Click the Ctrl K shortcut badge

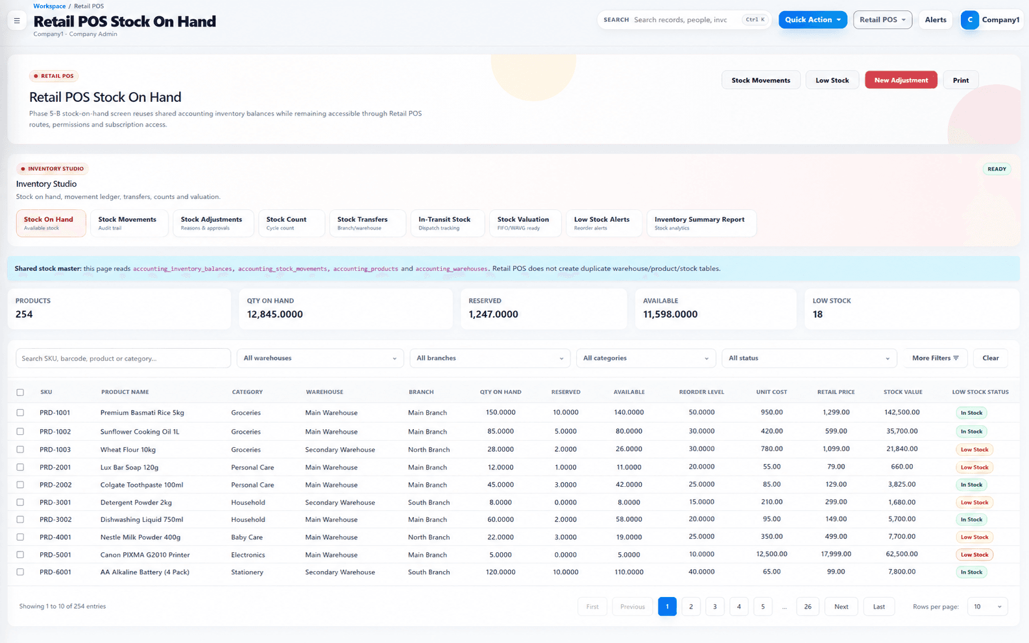coord(755,20)
